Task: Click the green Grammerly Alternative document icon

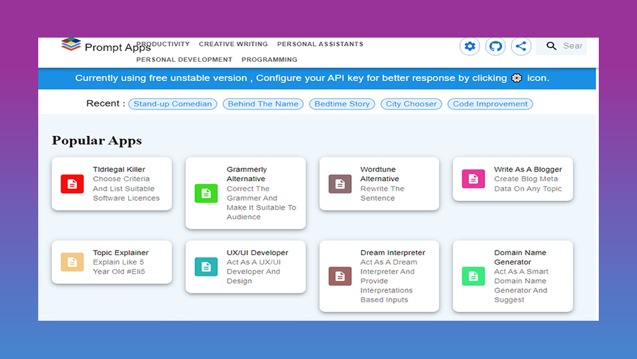Action: [x=206, y=193]
